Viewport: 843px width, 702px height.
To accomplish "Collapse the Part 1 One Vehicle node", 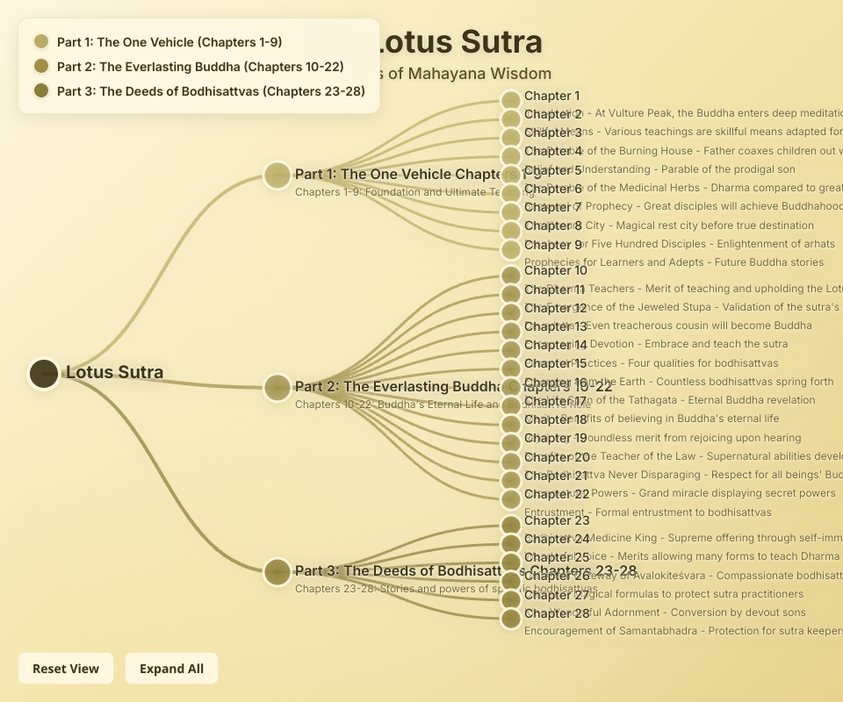I will point(277,175).
